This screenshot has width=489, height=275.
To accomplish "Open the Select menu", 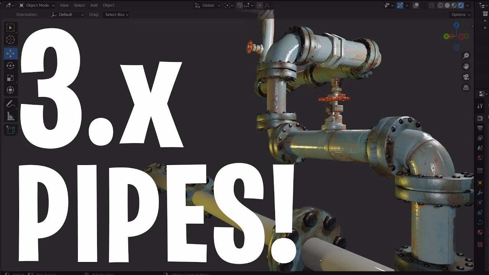I will (79, 5).
